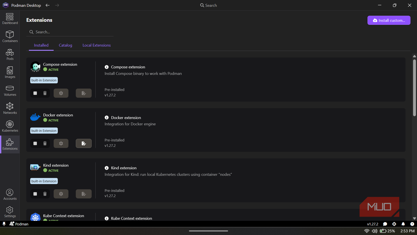Viewport: 417px width, 235px height.
Task: Click battery 25% indicator
Action: pos(387,231)
